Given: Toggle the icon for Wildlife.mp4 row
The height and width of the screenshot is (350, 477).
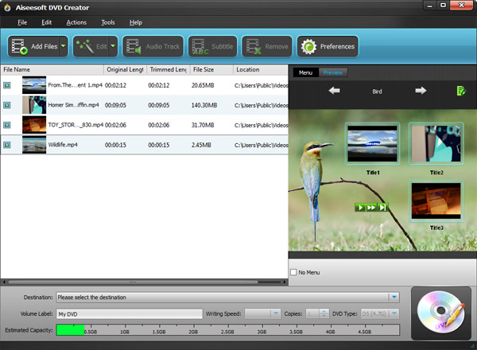Looking at the screenshot, I should click(x=7, y=145).
